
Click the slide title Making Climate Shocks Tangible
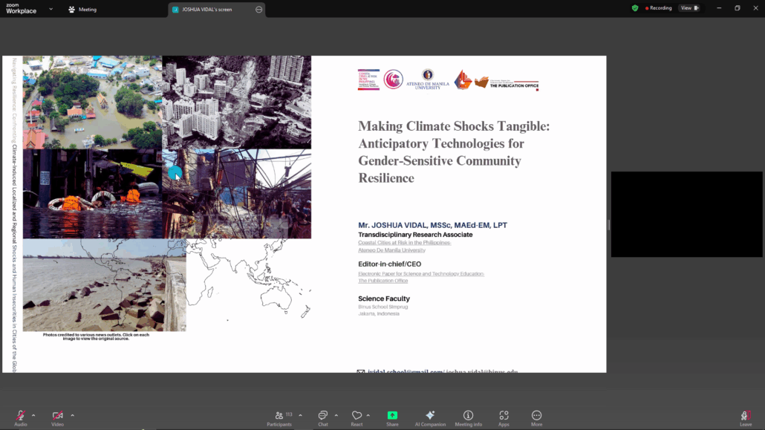point(454,152)
